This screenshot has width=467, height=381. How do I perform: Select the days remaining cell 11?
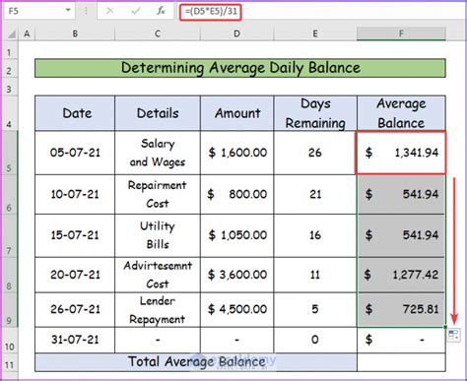[x=315, y=275]
